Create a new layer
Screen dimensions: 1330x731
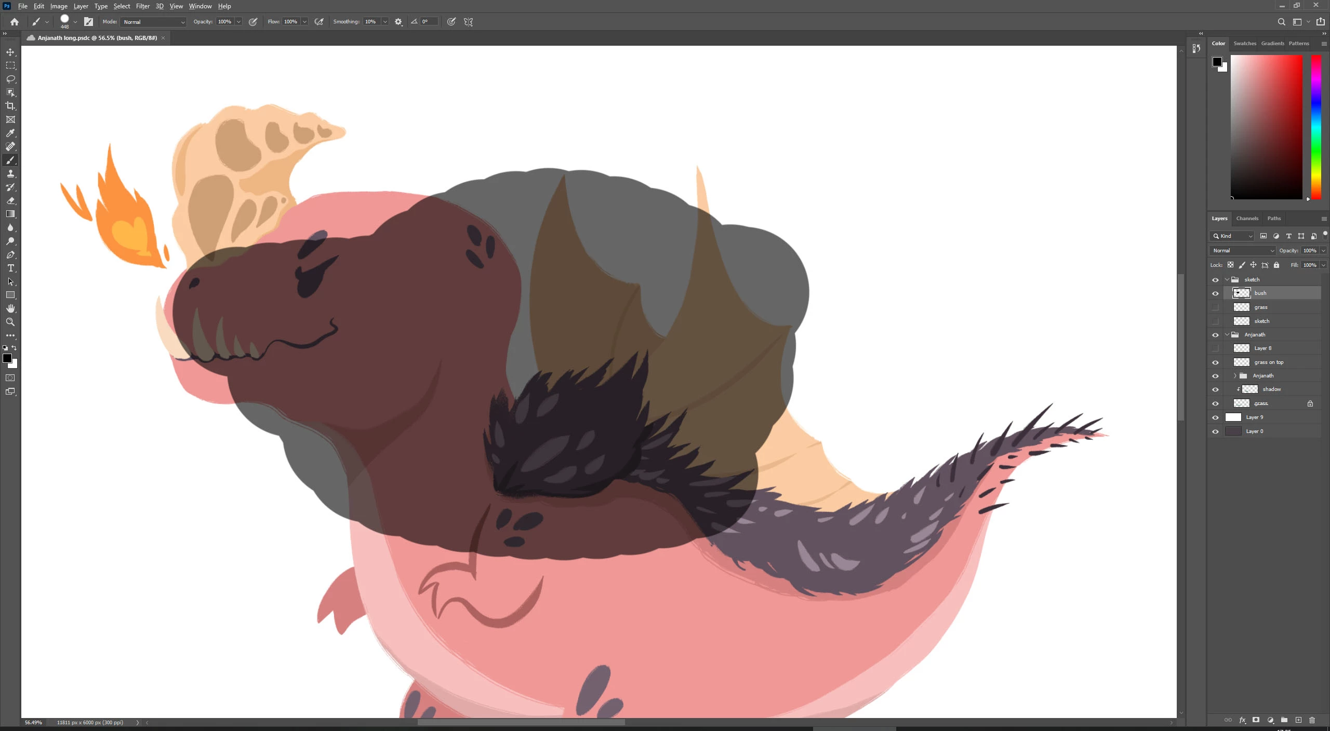[1298, 720]
